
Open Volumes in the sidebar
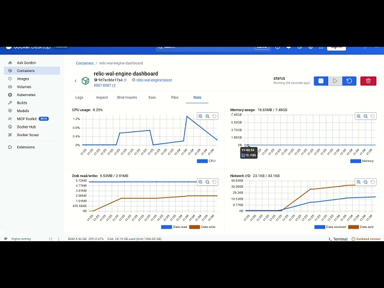[x=32, y=86]
